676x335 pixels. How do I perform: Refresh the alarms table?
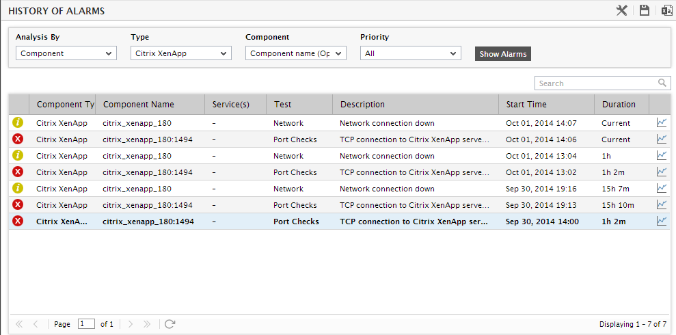pos(170,324)
